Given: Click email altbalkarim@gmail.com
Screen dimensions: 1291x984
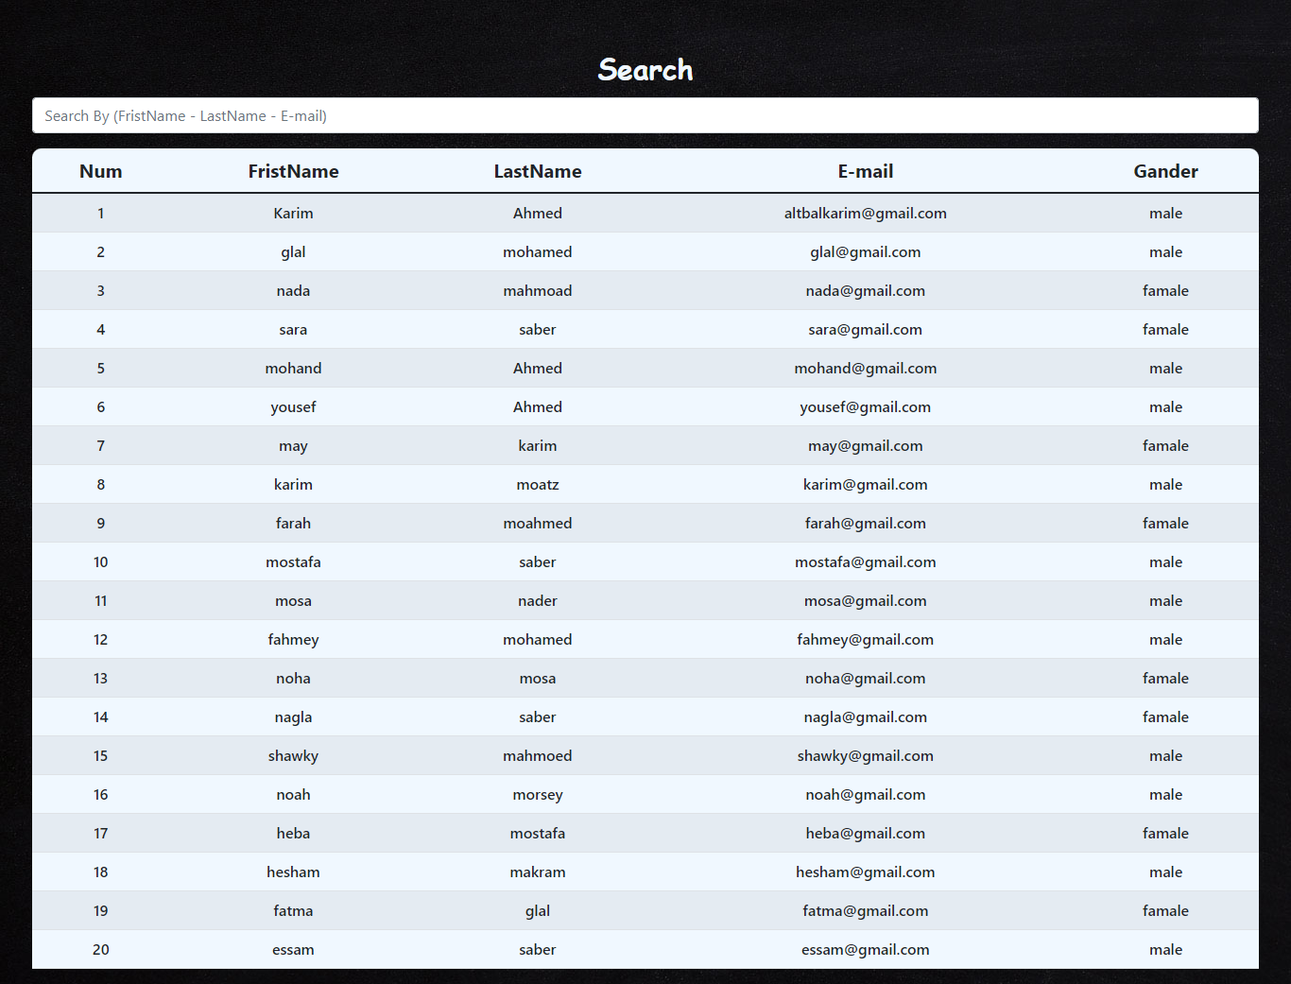Looking at the screenshot, I should click(866, 213).
